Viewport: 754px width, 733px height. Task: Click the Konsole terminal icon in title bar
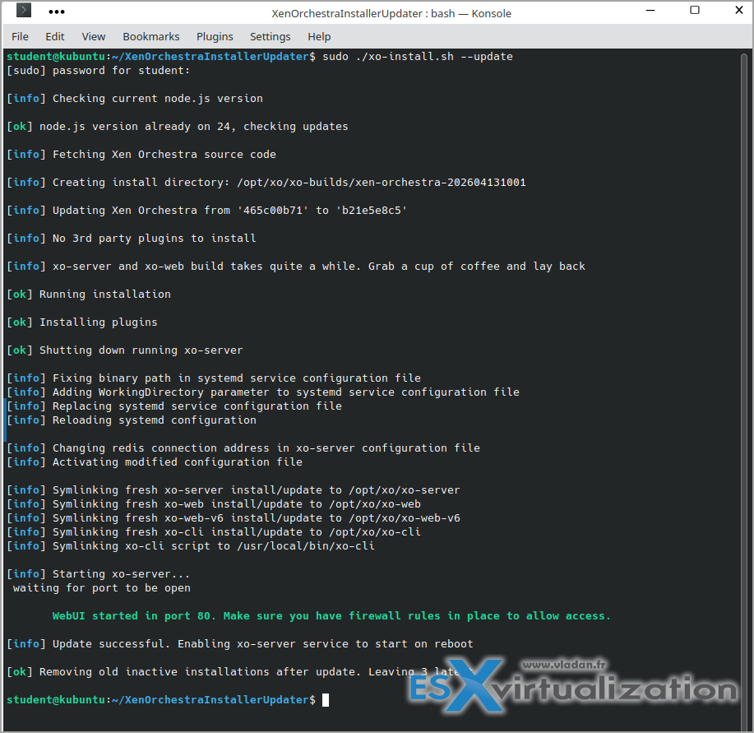pyautogui.click(x=24, y=12)
